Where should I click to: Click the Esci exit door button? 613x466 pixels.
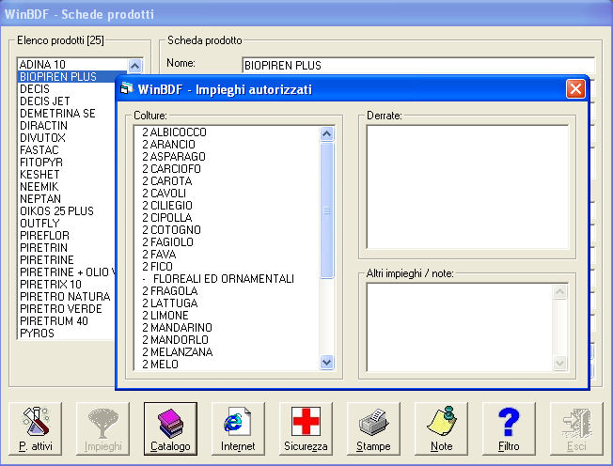point(576,429)
